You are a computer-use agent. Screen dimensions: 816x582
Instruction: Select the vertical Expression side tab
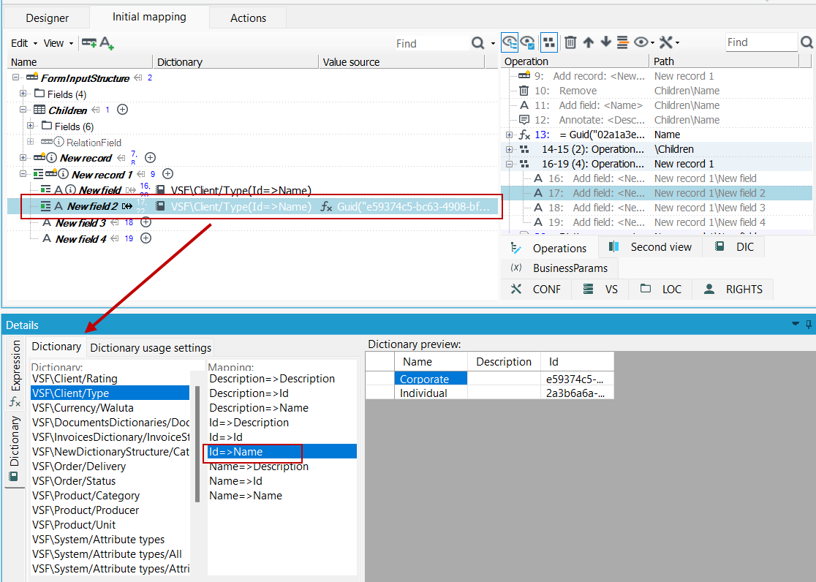point(15,373)
